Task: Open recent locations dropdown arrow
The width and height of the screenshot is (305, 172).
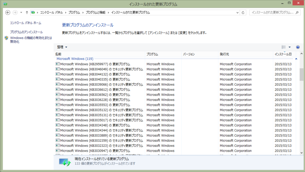Action: 21,13
